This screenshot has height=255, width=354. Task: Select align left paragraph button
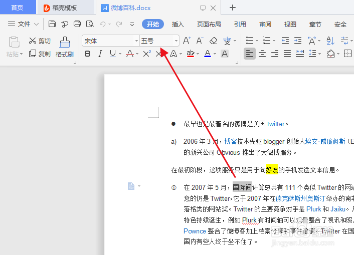click(250, 54)
